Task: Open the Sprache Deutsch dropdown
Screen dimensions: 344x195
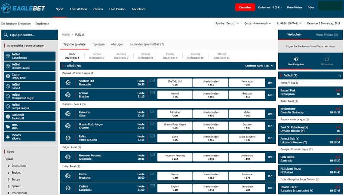Action: click(227, 24)
